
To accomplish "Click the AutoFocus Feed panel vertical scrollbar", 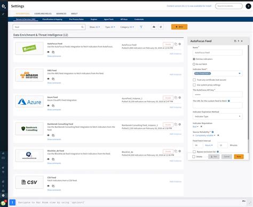I will coord(248,92).
